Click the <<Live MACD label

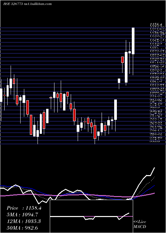coord(140,224)
